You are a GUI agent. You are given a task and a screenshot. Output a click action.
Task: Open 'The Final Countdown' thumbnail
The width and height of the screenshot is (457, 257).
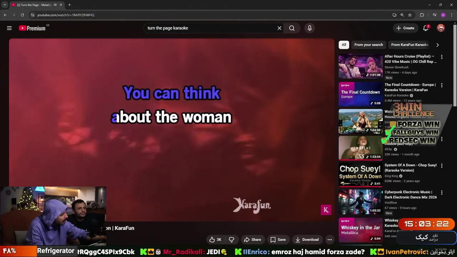tap(360, 94)
